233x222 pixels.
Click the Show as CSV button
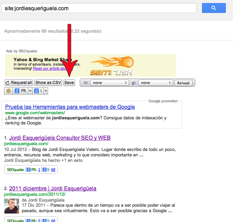pos(48,83)
